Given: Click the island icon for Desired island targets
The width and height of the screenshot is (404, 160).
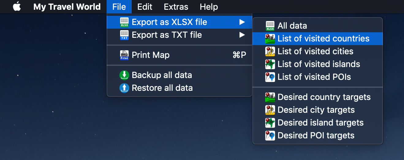Looking at the screenshot, I should pyautogui.click(x=270, y=123).
